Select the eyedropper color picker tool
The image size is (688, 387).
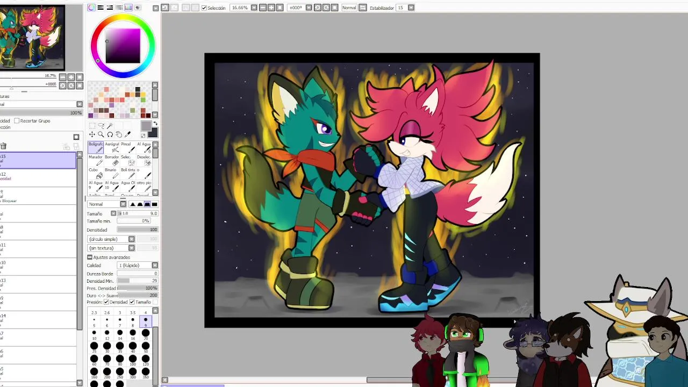127,134
